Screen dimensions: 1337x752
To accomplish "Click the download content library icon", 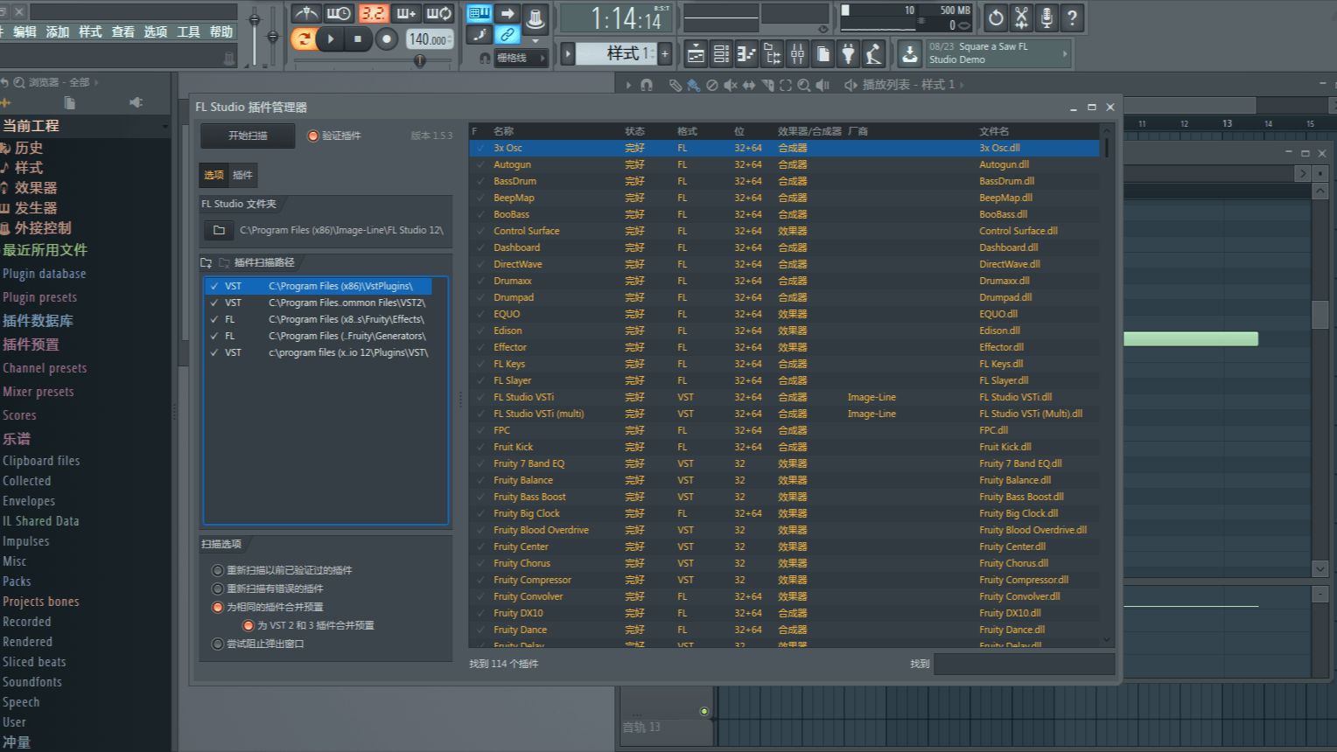I will coord(910,54).
